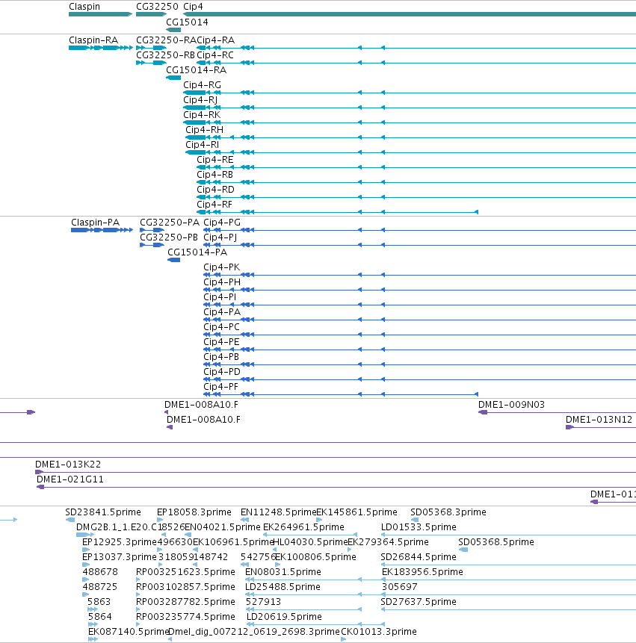636x643 pixels.
Task: Click the CG32250 gene label
Action: 157,7
